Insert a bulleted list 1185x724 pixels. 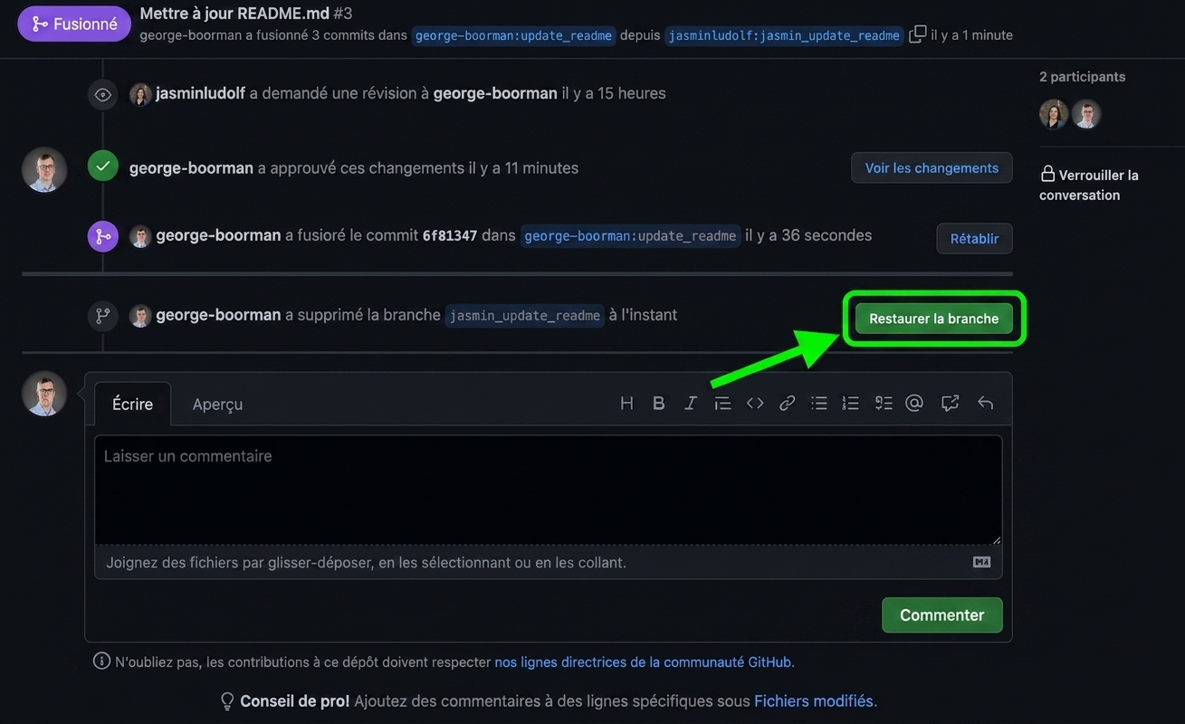click(819, 404)
